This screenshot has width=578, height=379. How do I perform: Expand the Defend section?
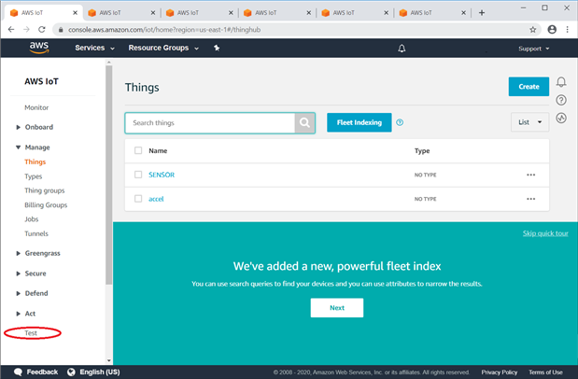pos(18,293)
